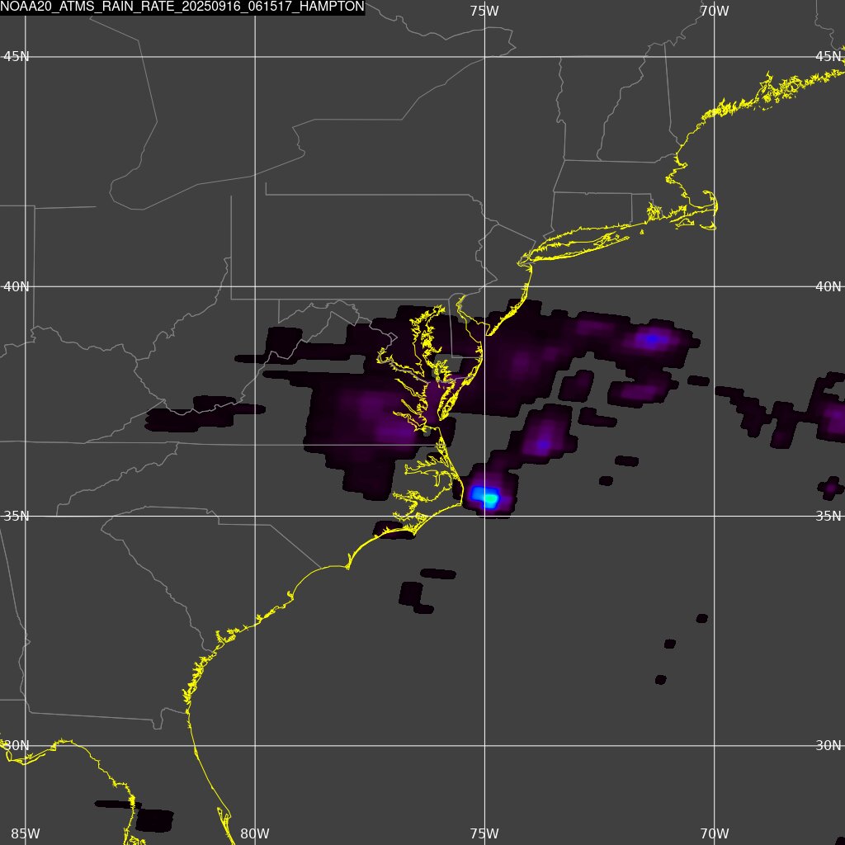845x845 pixels.
Task: Click the NOAA20_ATMS_RAIN_RATE title label
Action: tap(182, 7)
